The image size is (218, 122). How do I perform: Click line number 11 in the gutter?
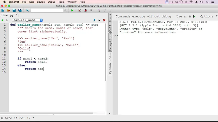[x=4, y=59]
